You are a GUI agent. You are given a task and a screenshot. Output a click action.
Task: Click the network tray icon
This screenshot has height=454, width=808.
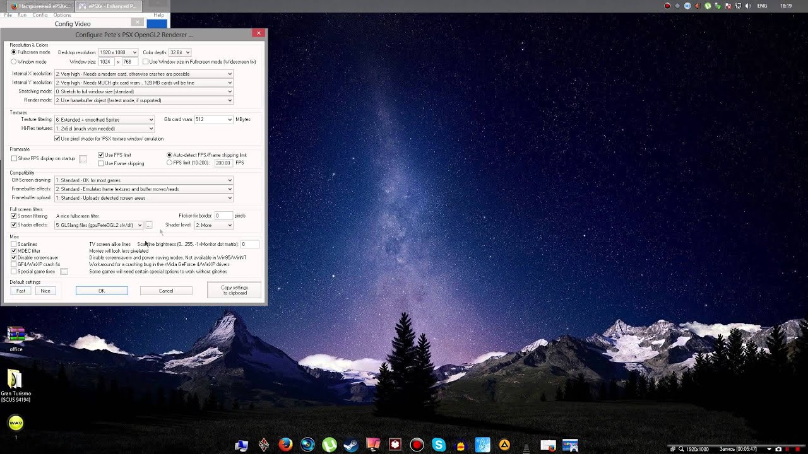(737, 6)
